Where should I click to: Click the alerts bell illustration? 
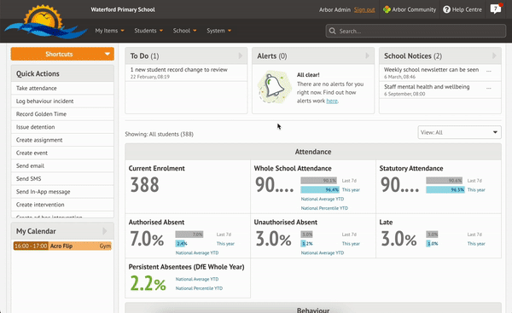(274, 86)
